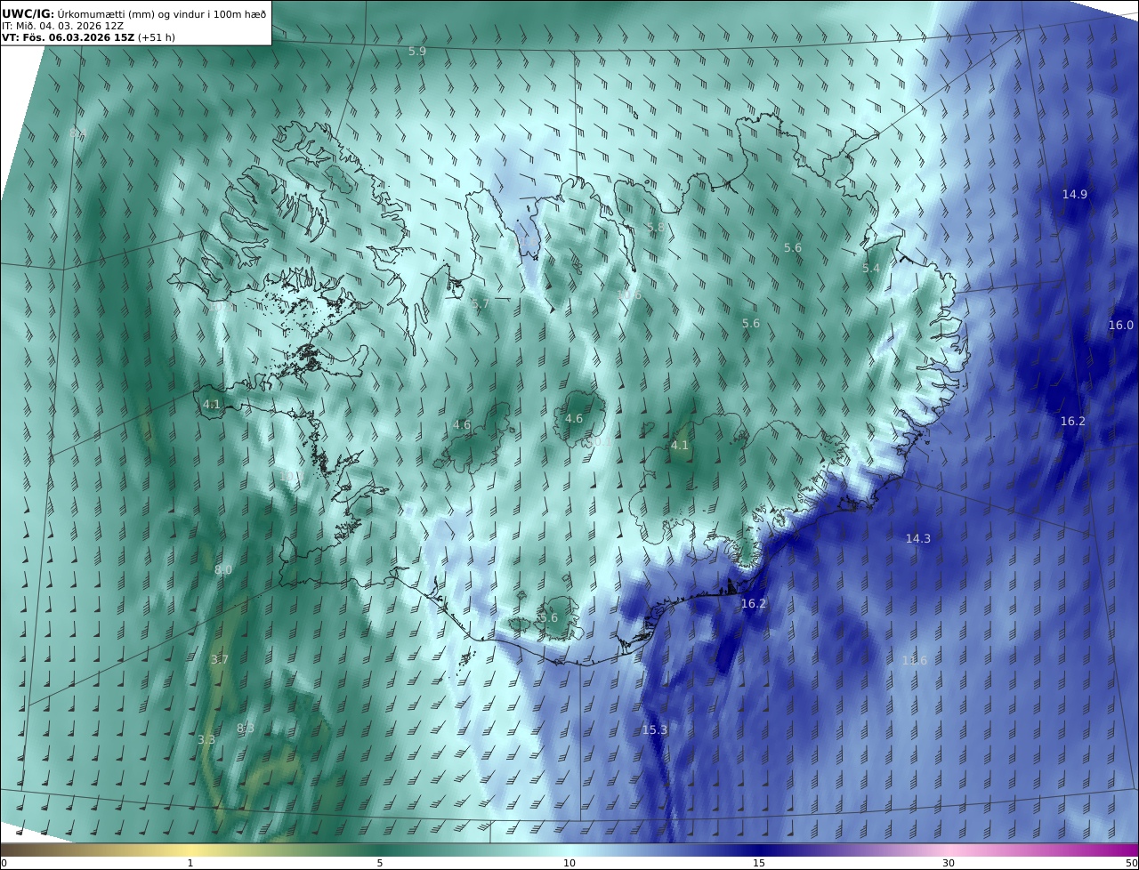
Task: Click the 8.0 value label on the map
Action: coord(223,570)
